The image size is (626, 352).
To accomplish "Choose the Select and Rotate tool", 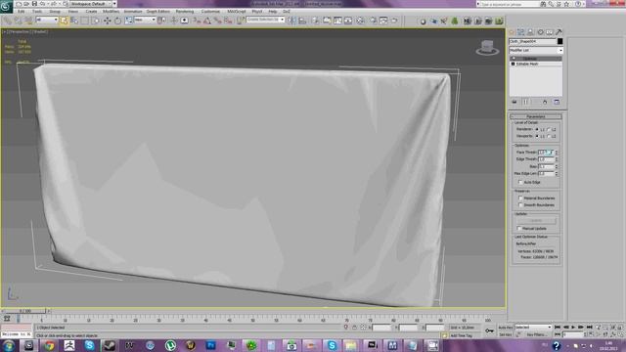I will (x=117, y=21).
